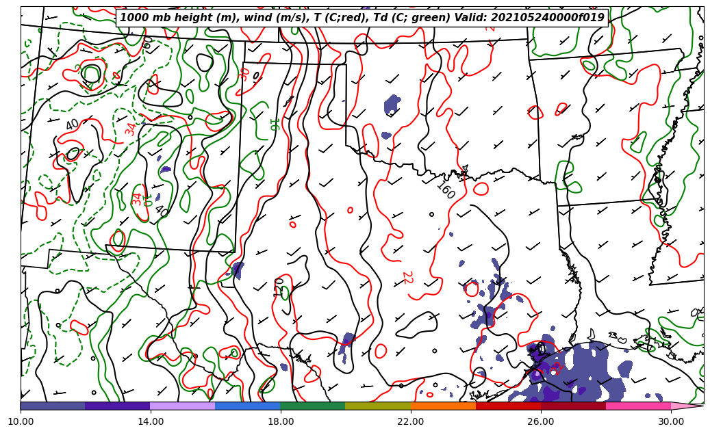Select the red 22 temperature contour label

pos(407,278)
